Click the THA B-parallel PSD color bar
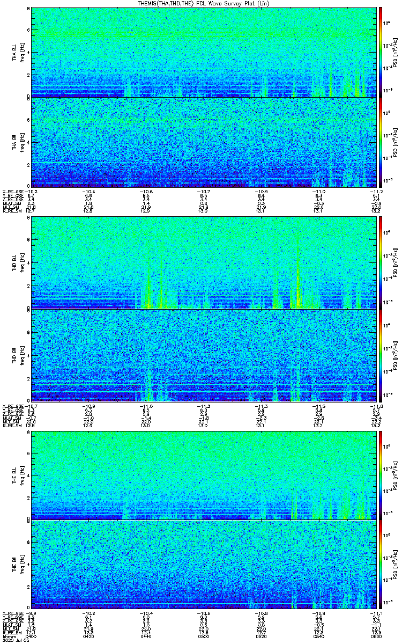Screen dimensions: 402x644 381,142
